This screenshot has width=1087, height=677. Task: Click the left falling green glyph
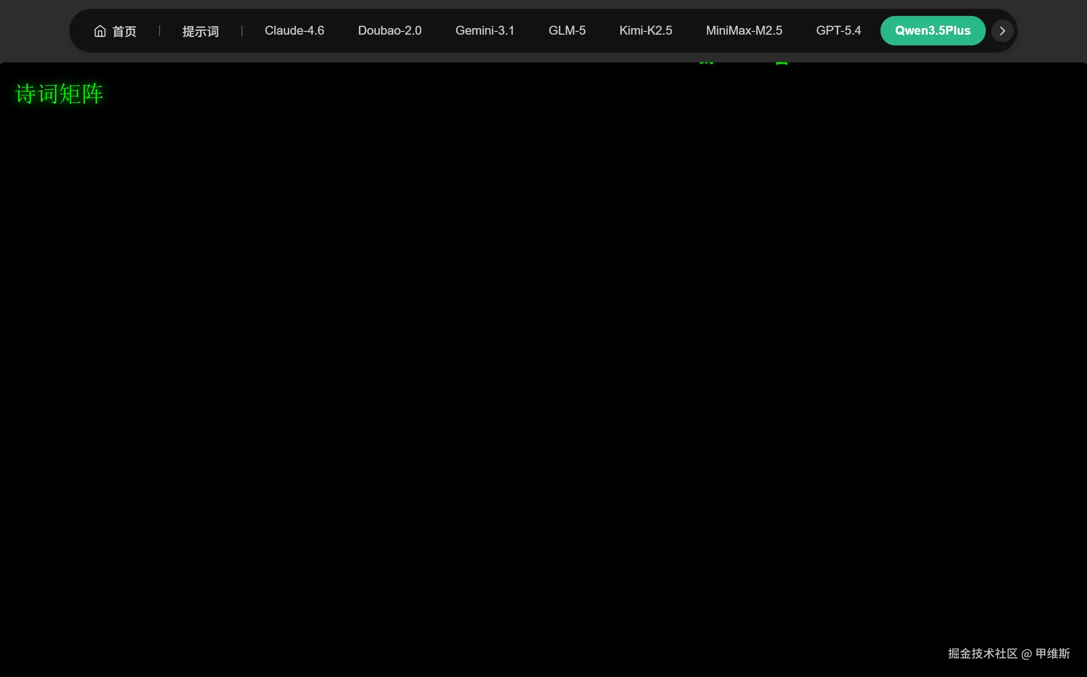pyautogui.click(x=706, y=62)
